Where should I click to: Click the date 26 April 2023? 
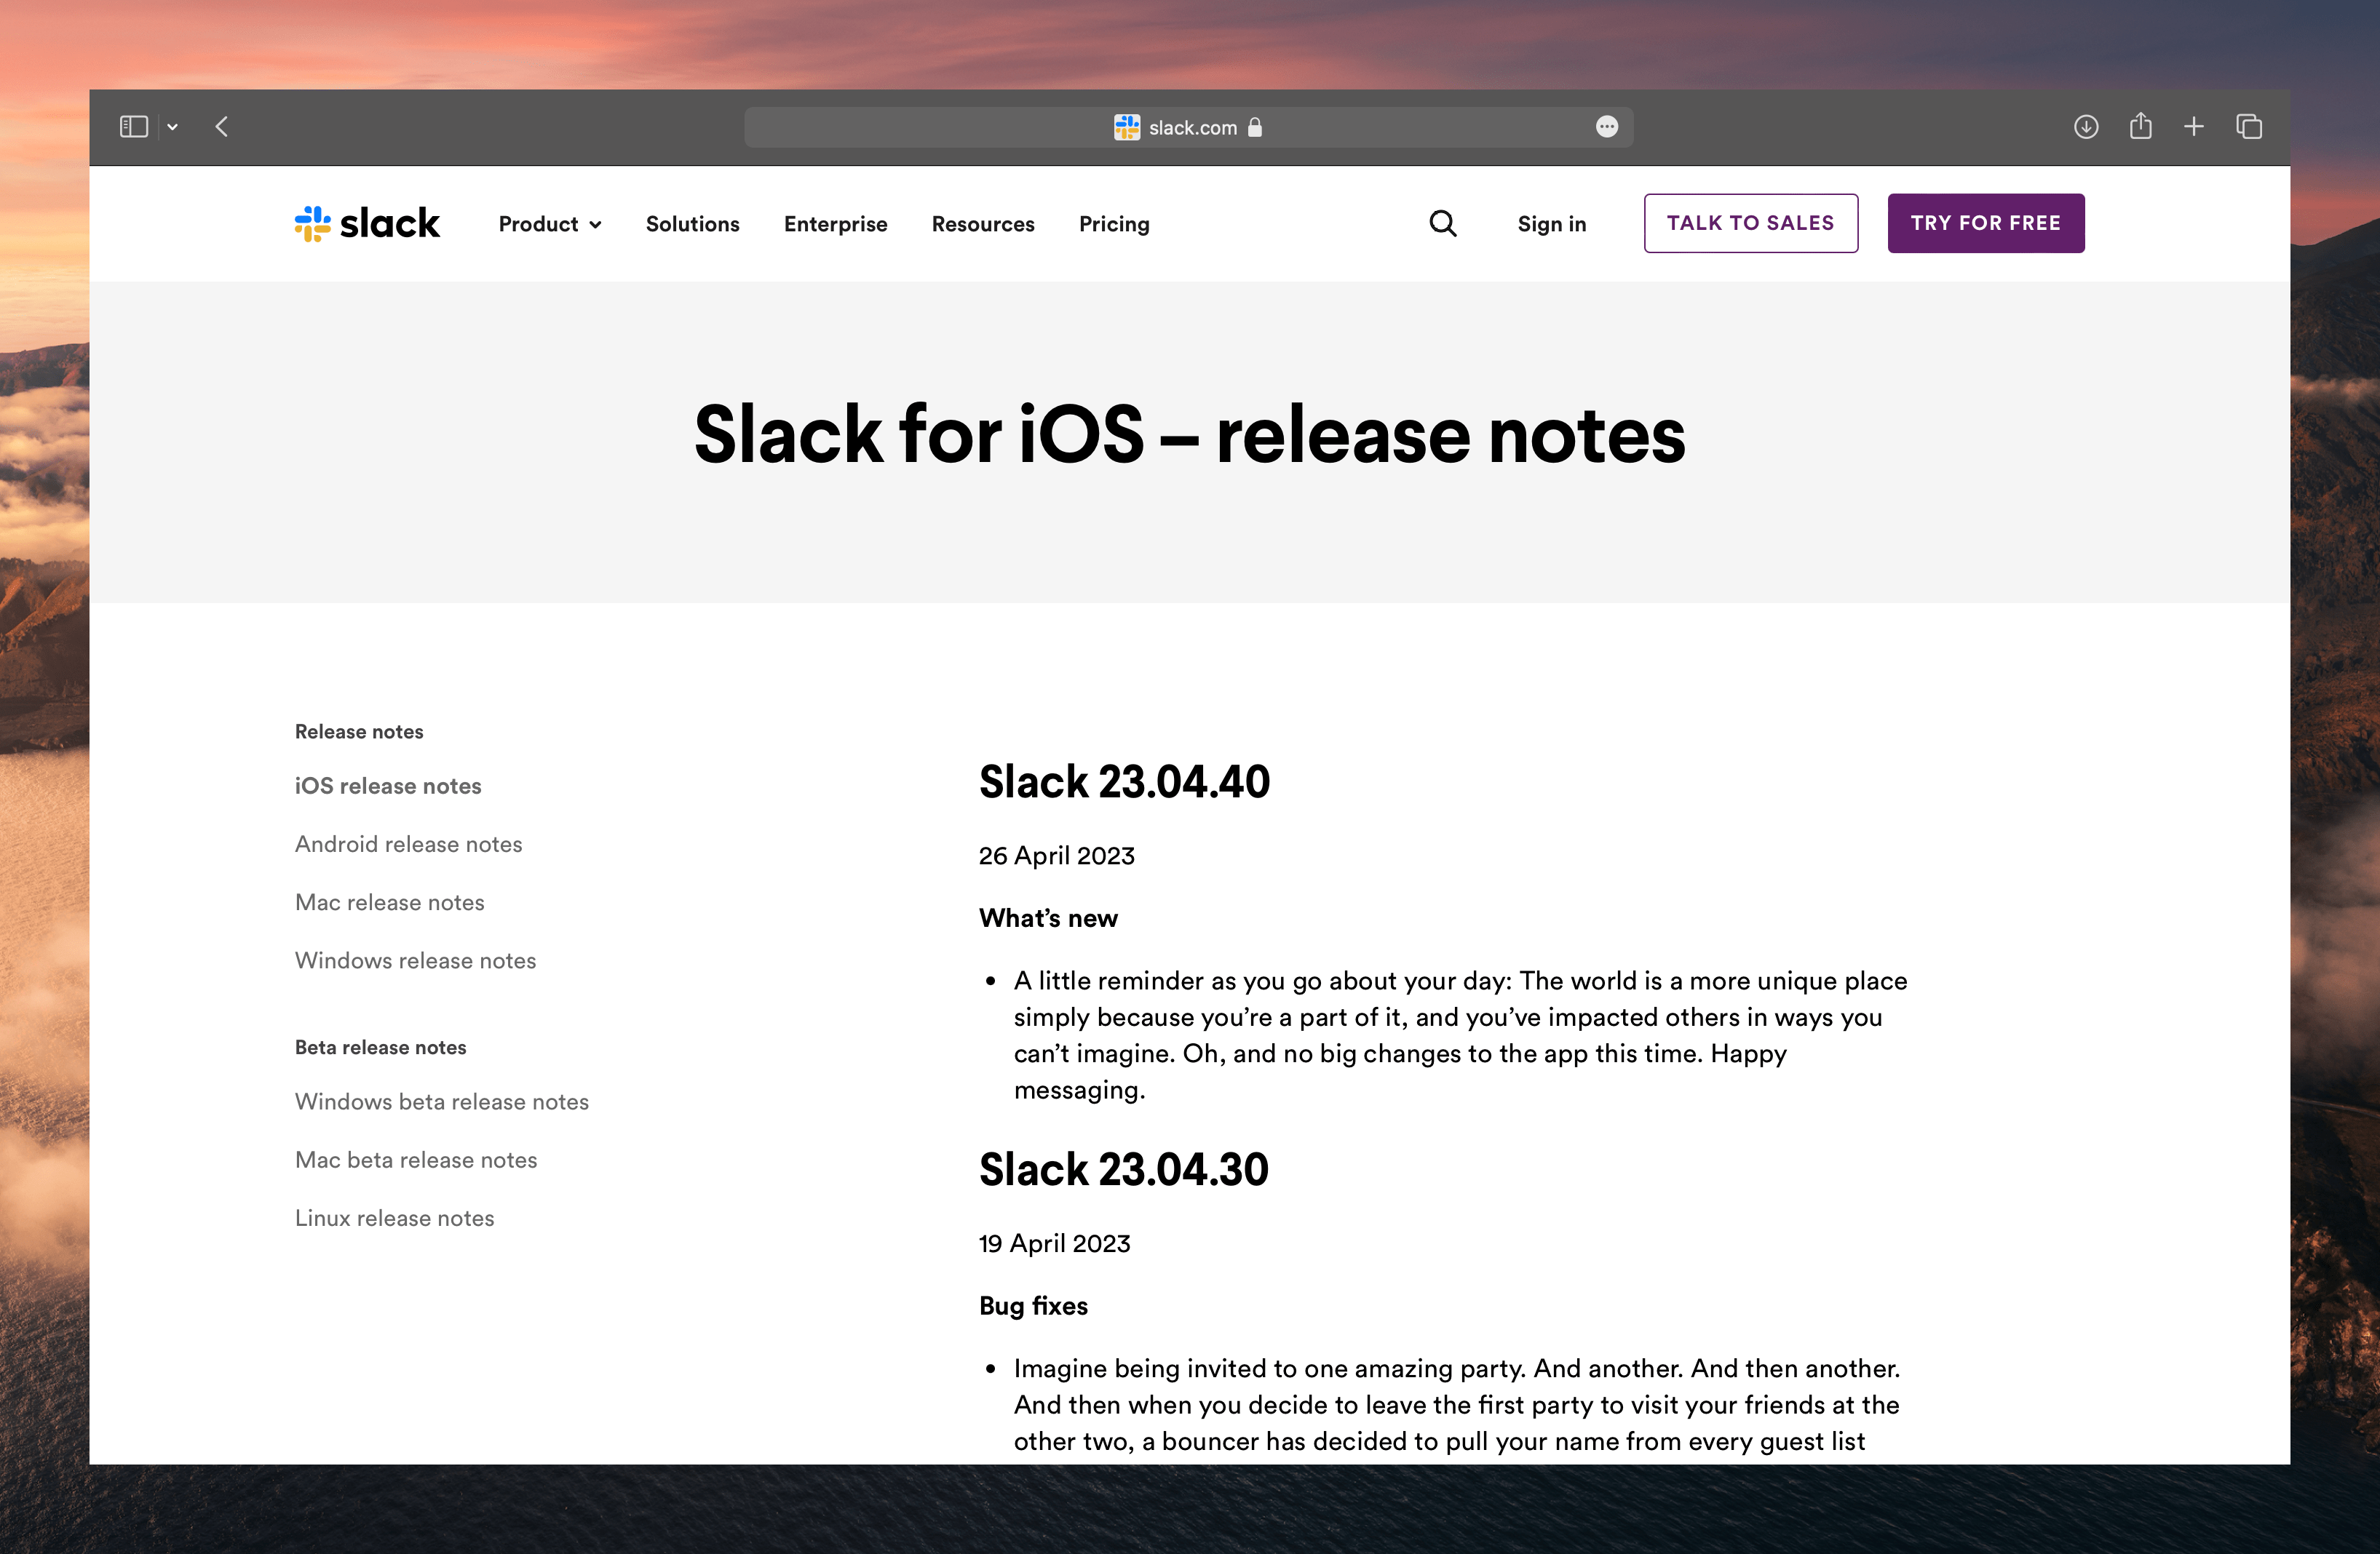pyautogui.click(x=1056, y=856)
